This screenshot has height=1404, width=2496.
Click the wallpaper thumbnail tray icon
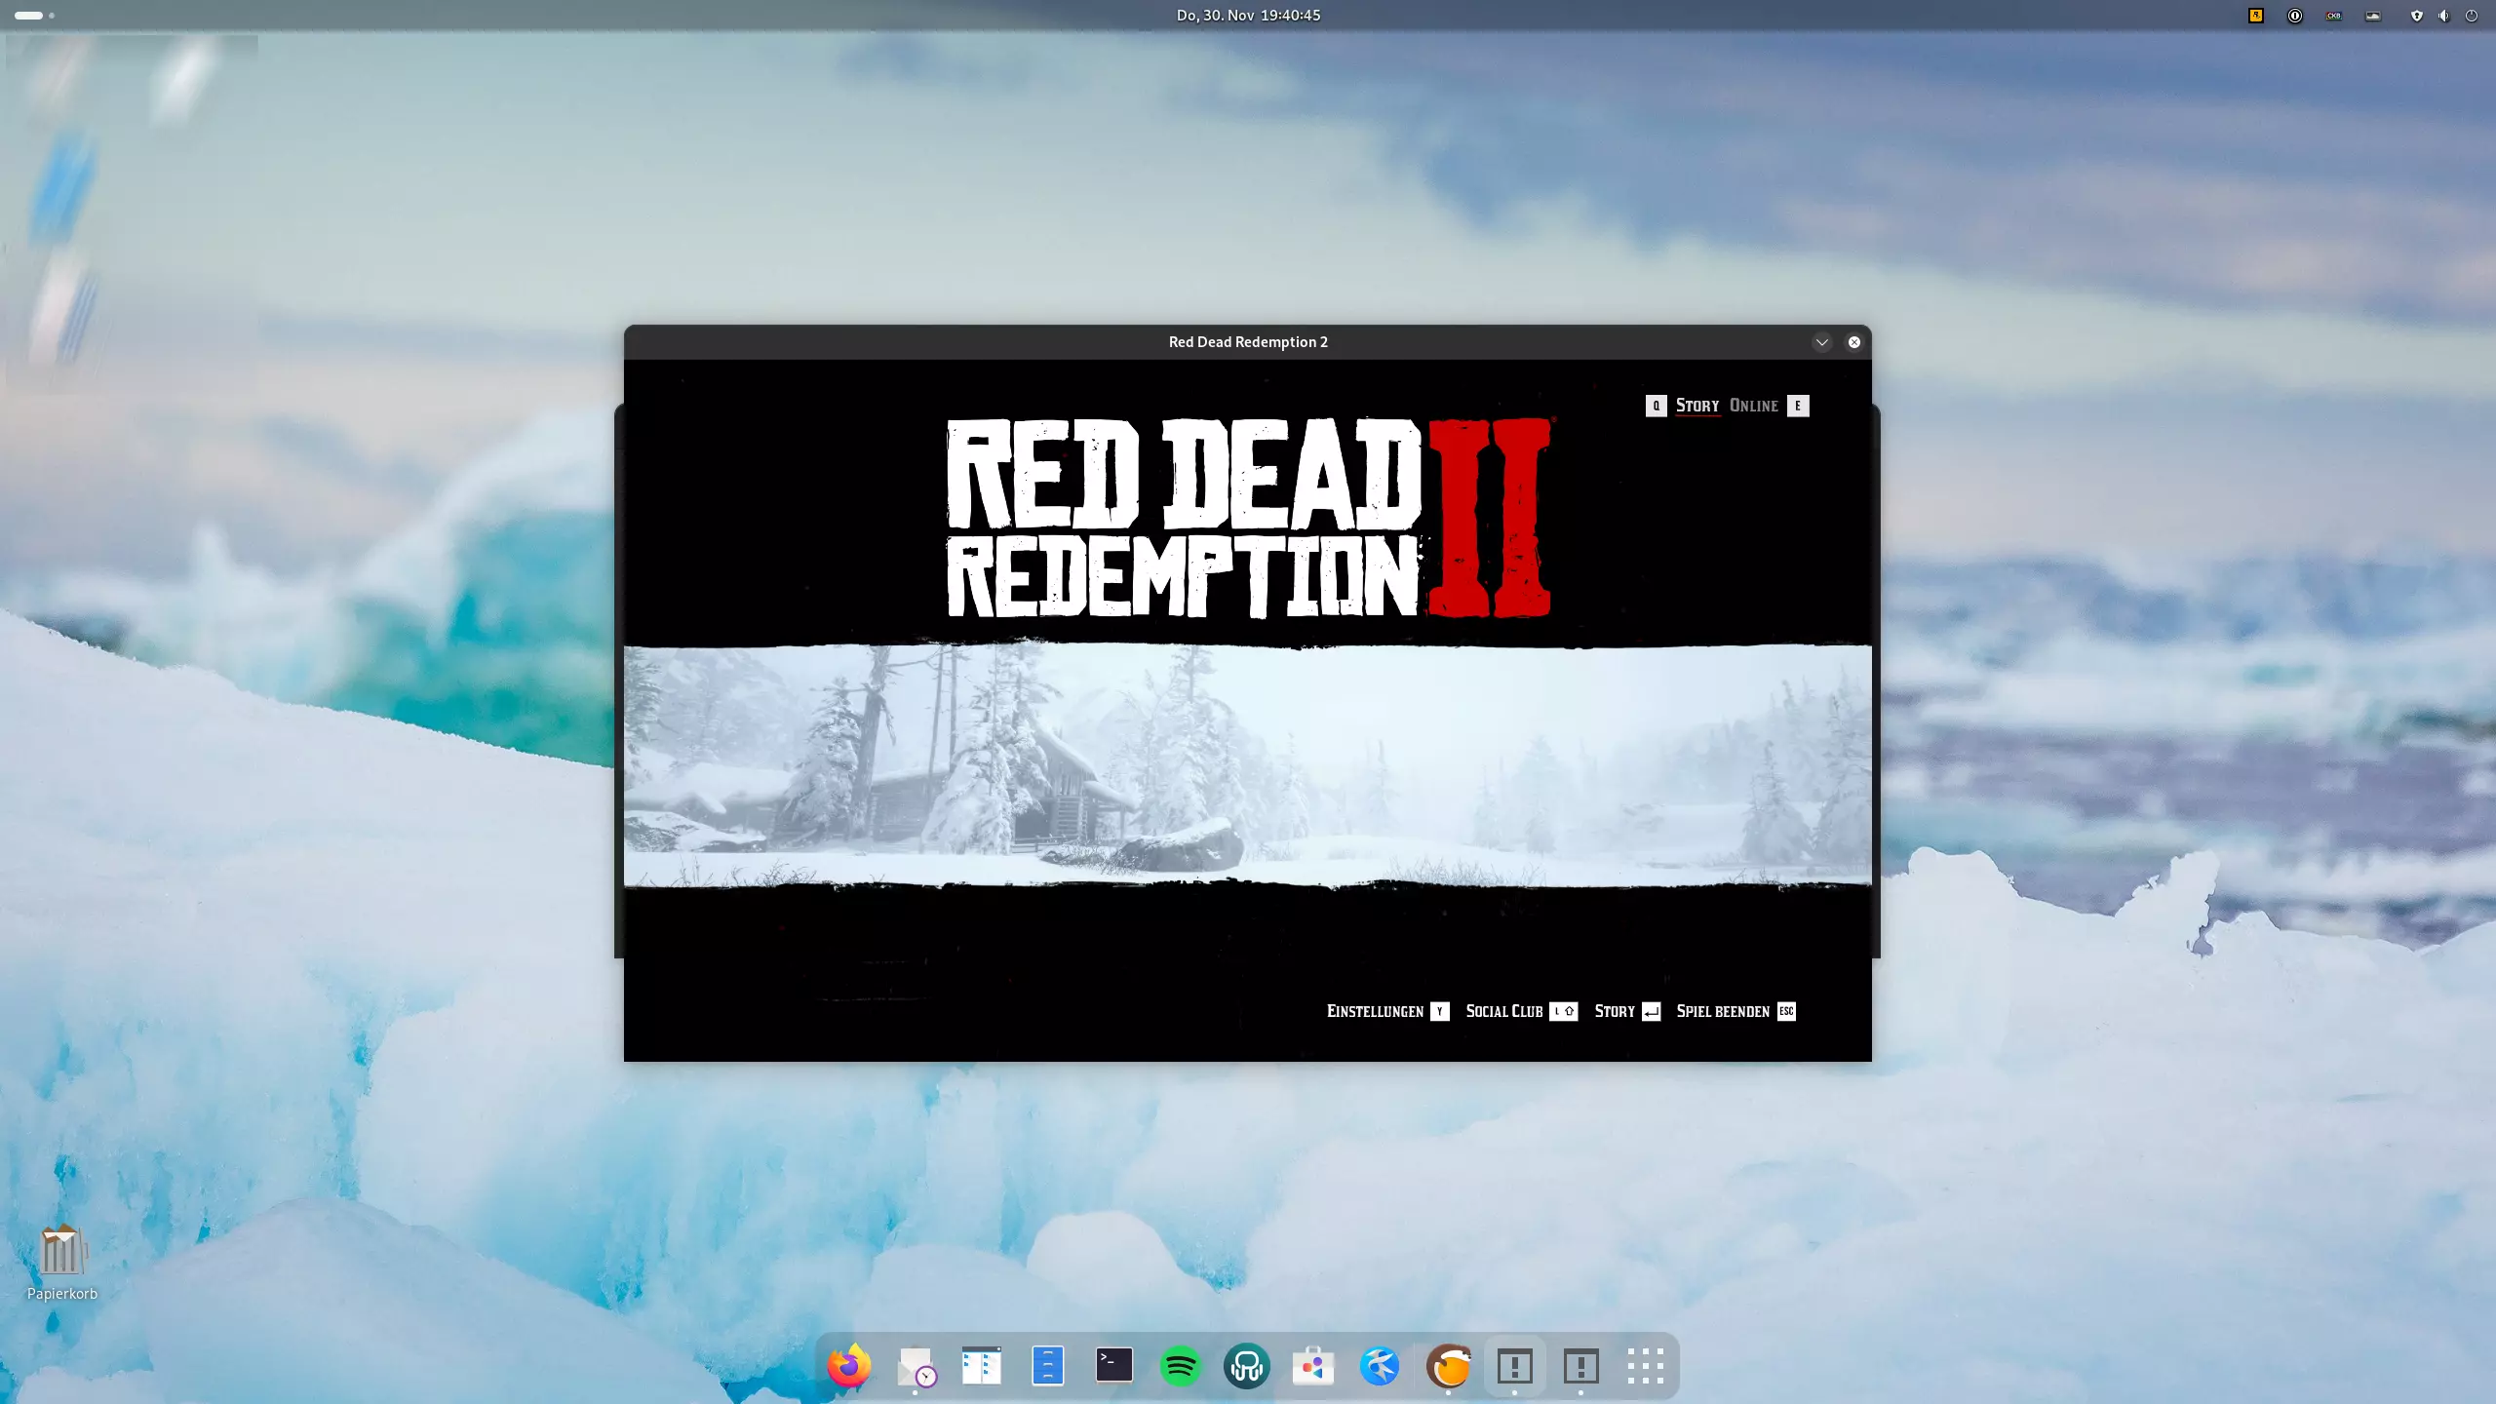point(2373,16)
